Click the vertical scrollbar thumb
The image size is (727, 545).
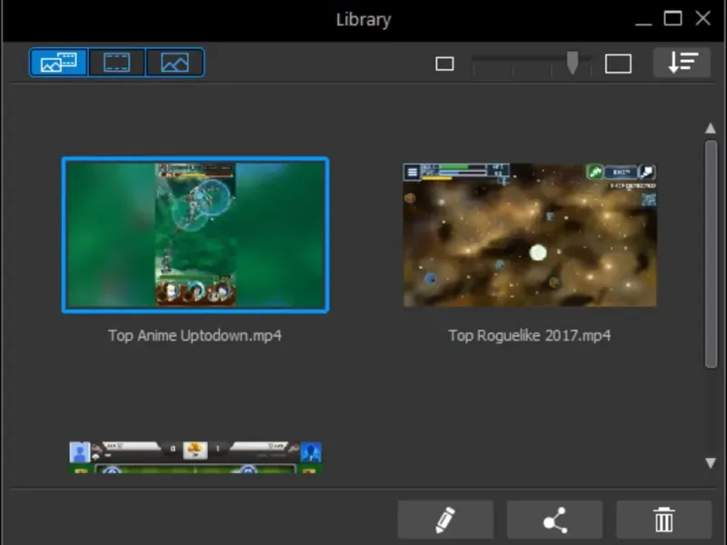(711, 254)
